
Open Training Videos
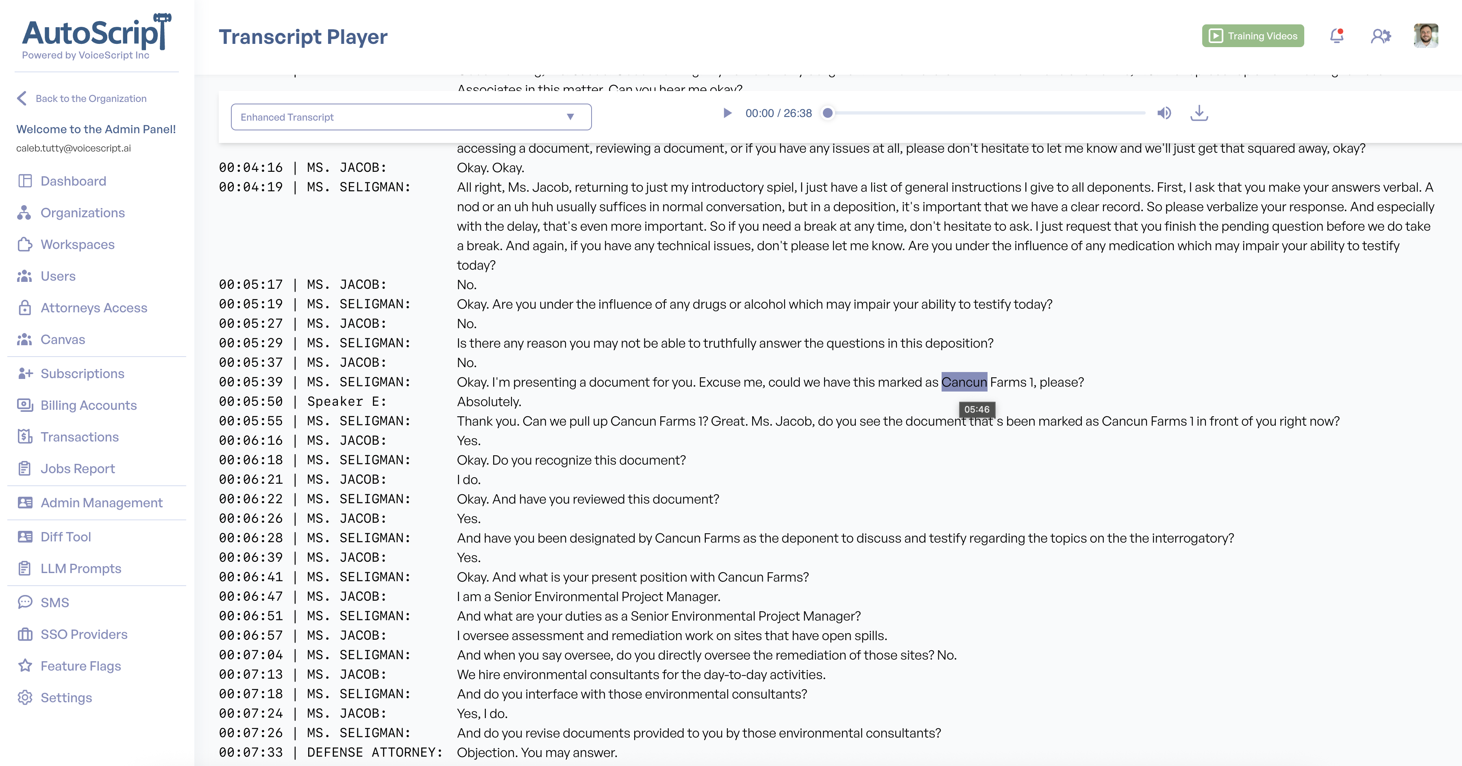(x=1253, y=36)
